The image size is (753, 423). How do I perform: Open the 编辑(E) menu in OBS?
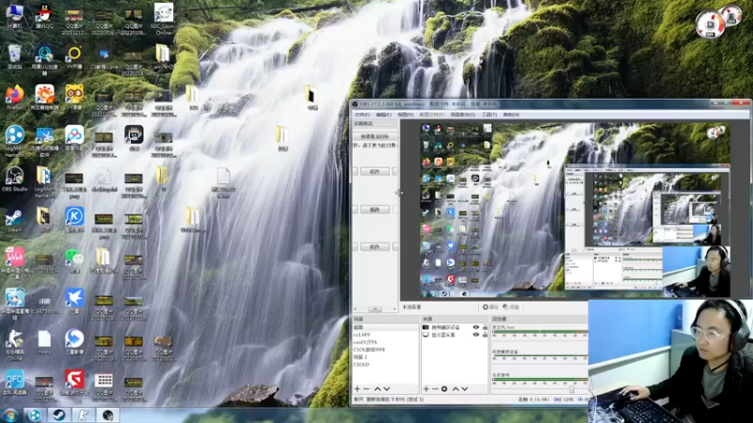coord(383,115)
